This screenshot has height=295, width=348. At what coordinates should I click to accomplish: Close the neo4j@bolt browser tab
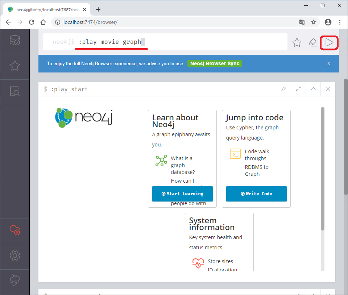click(x=84, y=9)
